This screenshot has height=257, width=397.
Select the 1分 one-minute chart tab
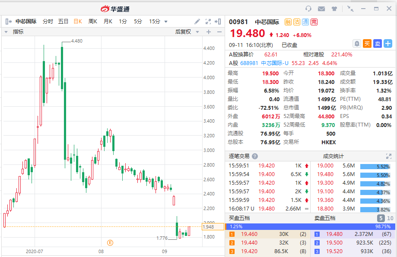(123, 22)
